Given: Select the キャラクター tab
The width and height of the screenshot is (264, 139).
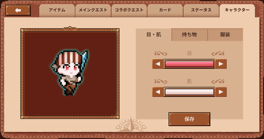Looking at the screenshot, I should point(237,10).
